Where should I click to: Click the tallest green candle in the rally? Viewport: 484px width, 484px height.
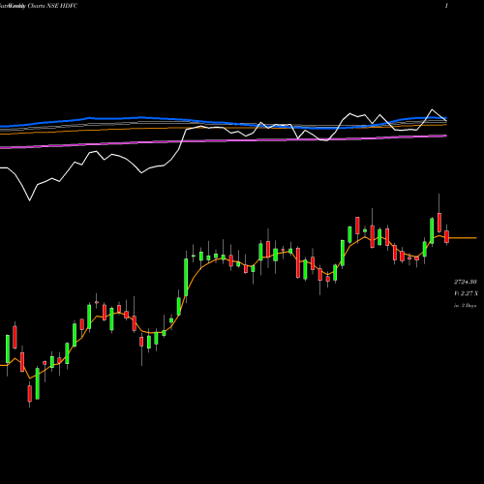tap(186, 277)
